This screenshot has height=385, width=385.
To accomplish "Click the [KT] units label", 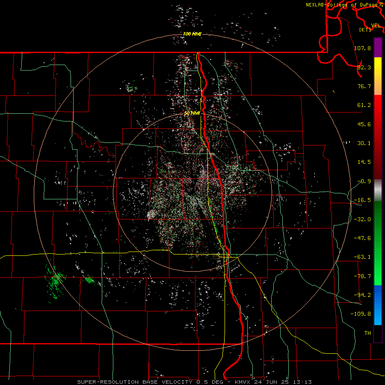I will 365,30.
